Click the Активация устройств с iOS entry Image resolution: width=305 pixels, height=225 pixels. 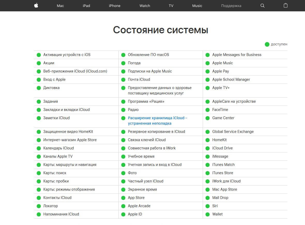pos(67,55)
